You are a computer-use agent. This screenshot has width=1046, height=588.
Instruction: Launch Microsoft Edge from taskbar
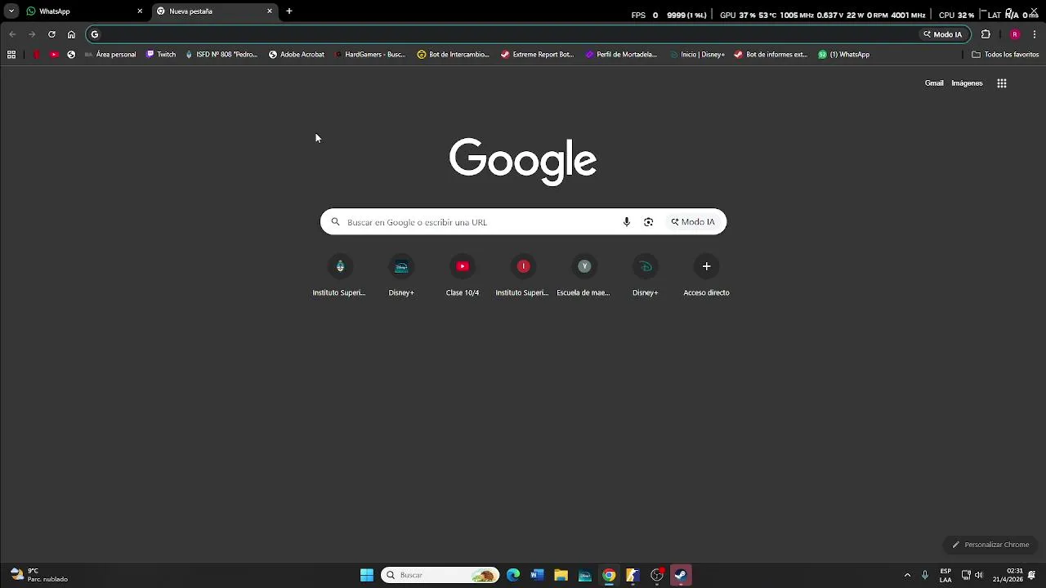coord(513,575)
